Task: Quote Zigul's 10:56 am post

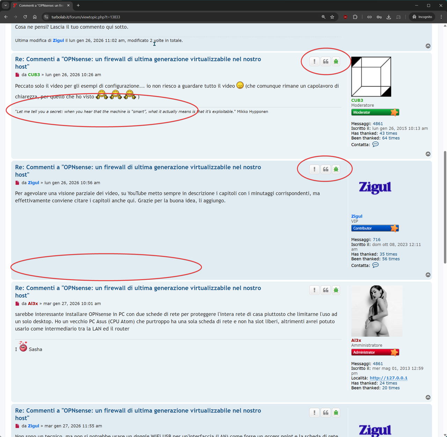Action: tap(325, 169)
